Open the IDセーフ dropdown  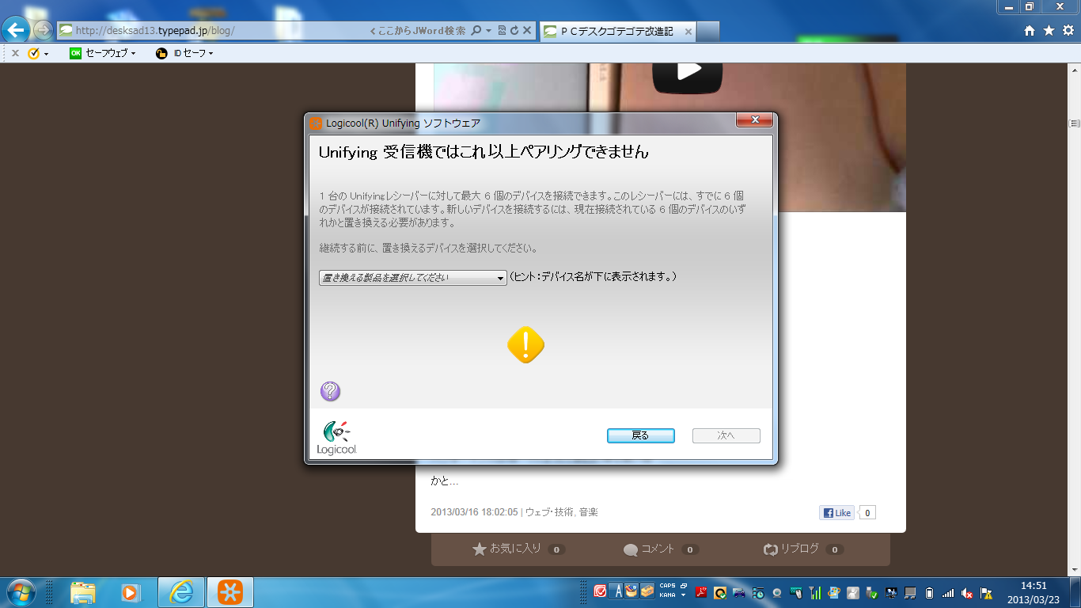tap(184, 53)
